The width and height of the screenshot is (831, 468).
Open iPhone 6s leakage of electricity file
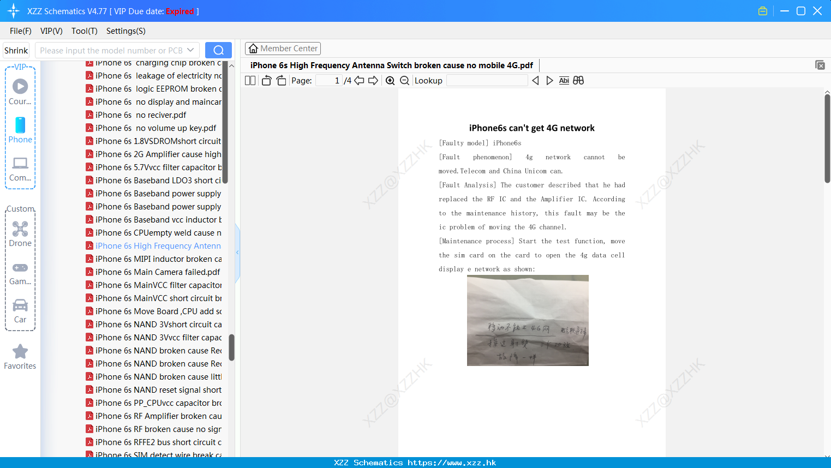pyautogui.click(x=153, y=76)
